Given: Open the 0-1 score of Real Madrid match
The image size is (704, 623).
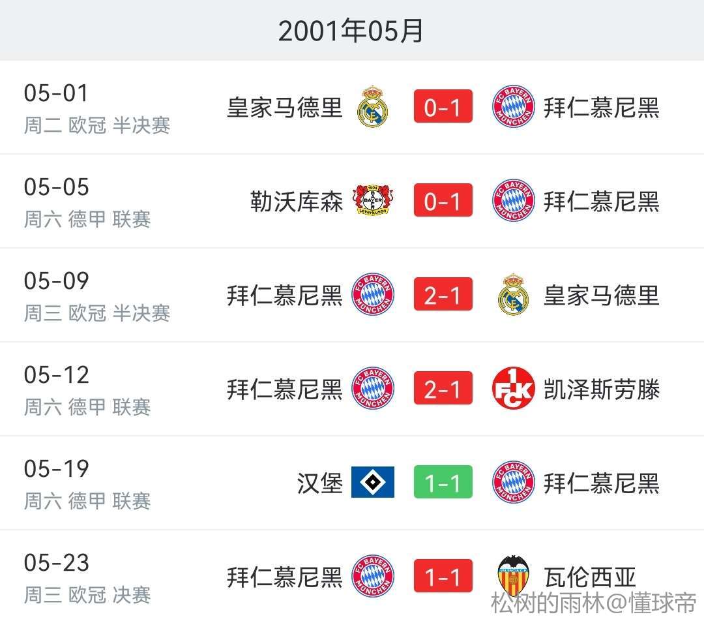Looking at the screenshot, I should coord(443,107).
